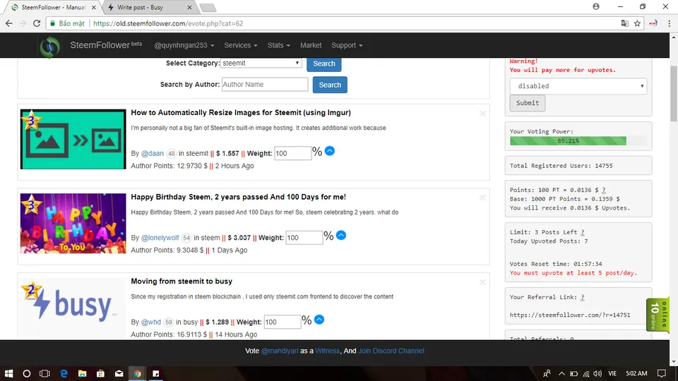Focus the Author Name search field

click(x=265, y=84)
